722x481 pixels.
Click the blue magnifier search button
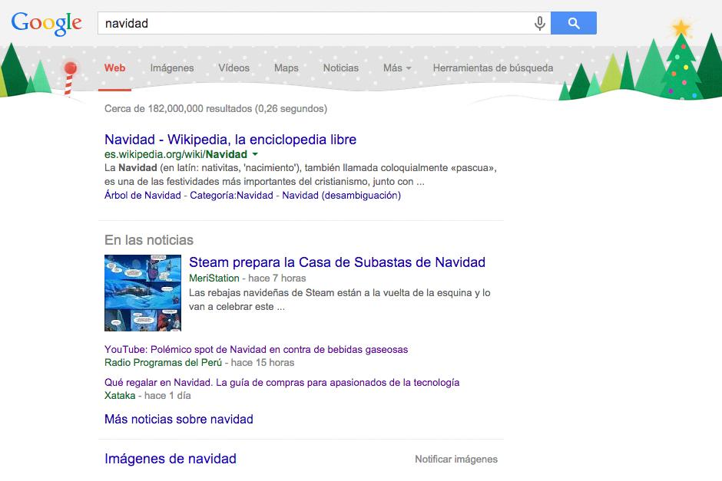pos(573,23)
